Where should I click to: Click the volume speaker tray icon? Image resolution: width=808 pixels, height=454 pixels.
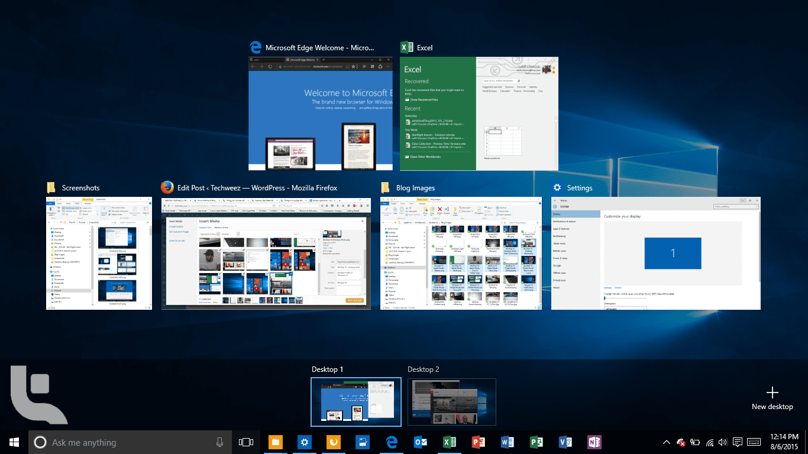pyautogui.click(x=723, y=442)
